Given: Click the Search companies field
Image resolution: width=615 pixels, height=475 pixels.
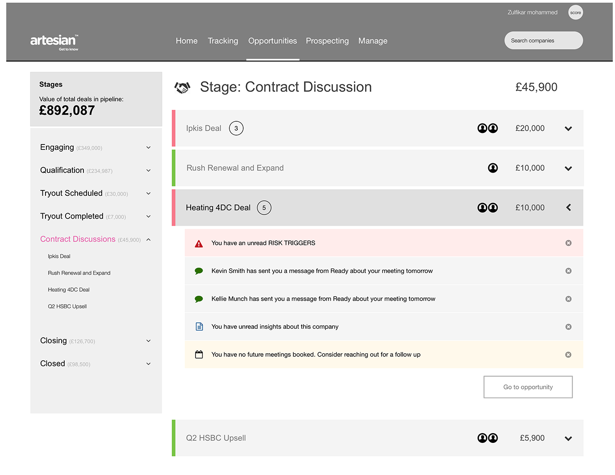Looking at the screenshot, I should click(x=543, y=41).
